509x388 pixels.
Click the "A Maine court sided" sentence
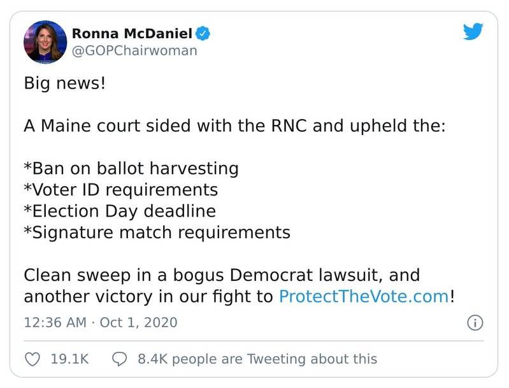click(x=234, y=126)
